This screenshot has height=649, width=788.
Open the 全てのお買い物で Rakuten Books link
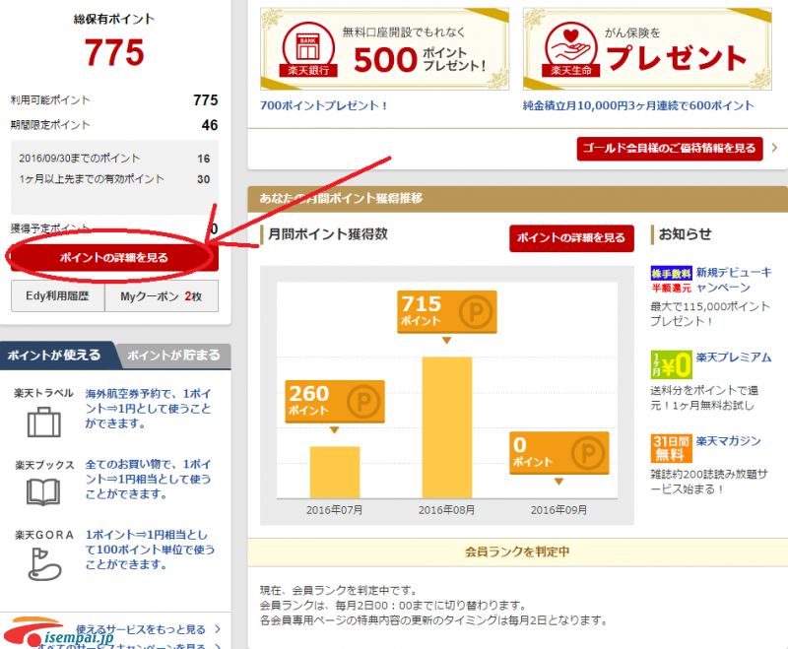[x=149, y=479]
